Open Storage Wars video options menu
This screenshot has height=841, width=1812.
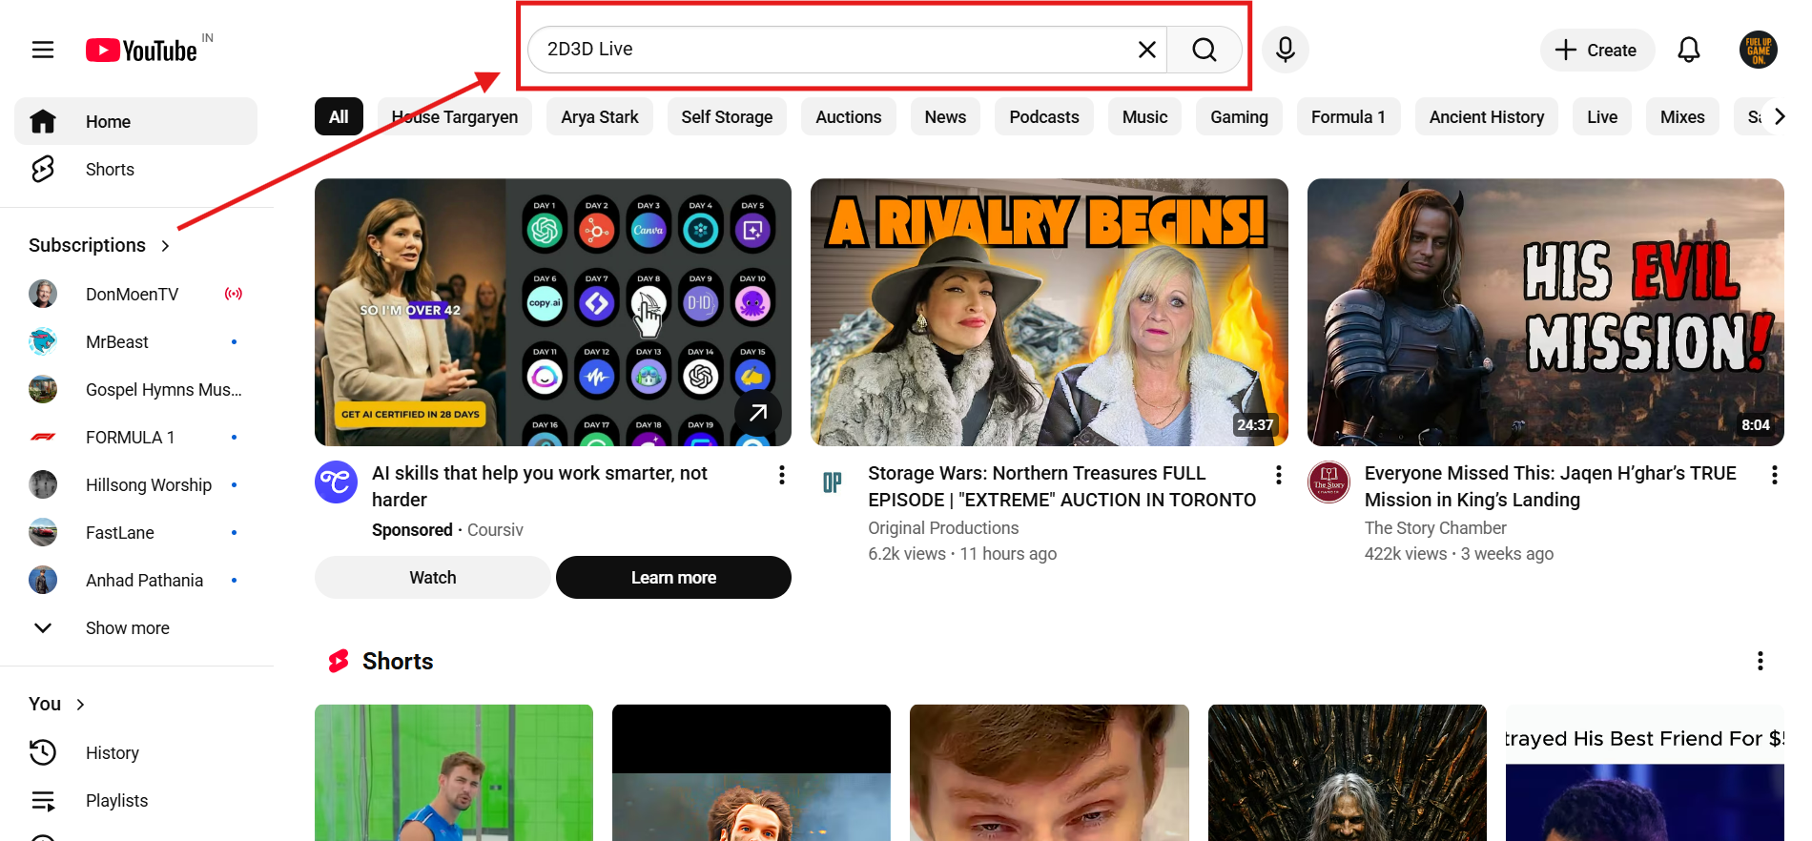1279,475
